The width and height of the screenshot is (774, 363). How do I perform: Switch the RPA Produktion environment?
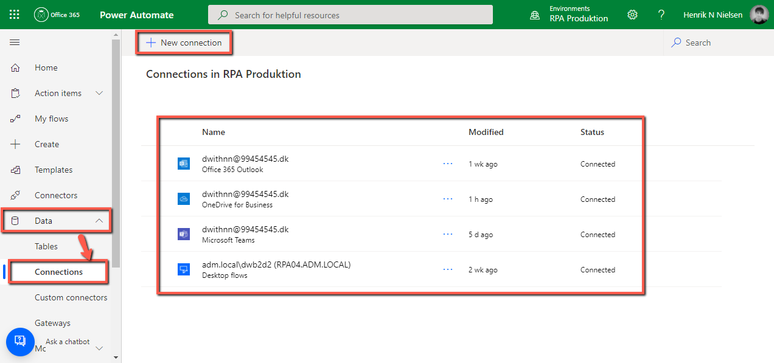coord(579,15)
